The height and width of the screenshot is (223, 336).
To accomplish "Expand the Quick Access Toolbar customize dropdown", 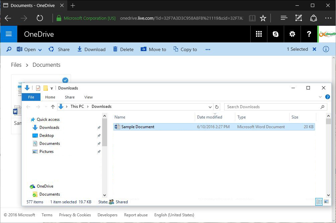I will 52,88.
